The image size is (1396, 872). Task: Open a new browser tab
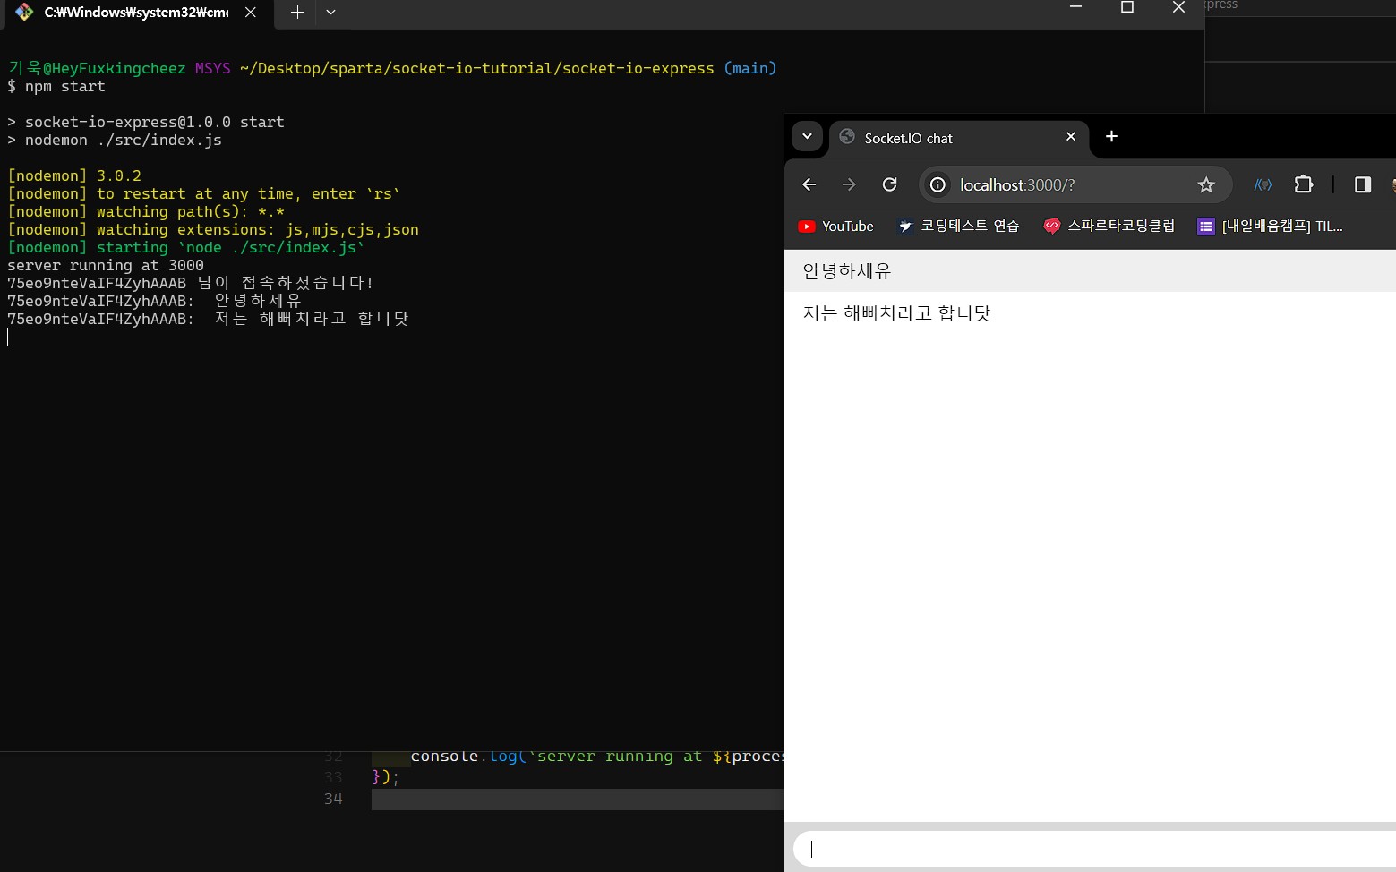(x=1111, y=136)
